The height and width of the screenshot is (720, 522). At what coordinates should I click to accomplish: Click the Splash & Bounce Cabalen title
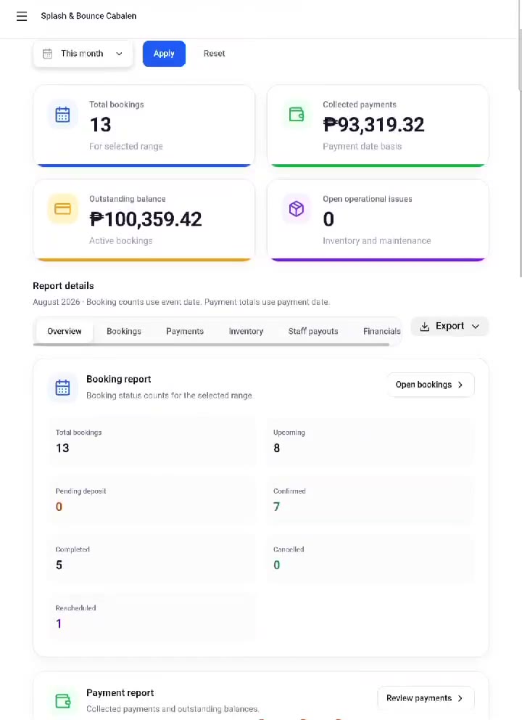tap(88, 16)
